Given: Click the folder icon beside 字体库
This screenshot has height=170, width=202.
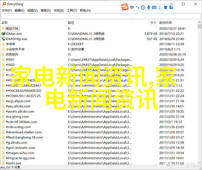Looking at the screenshot, I should pyautogui.click(x=3, y=44).
